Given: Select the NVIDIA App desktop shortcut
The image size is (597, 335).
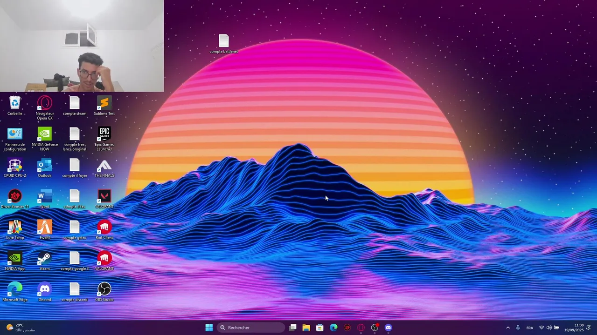Looking at the screenshot, I should pos(15,261).
